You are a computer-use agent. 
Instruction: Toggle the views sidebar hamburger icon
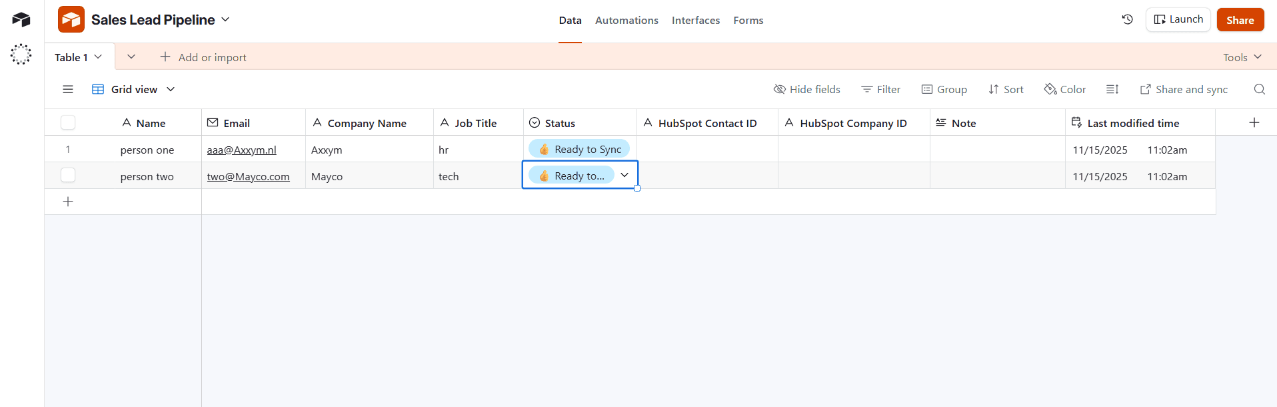pos(68,89)
